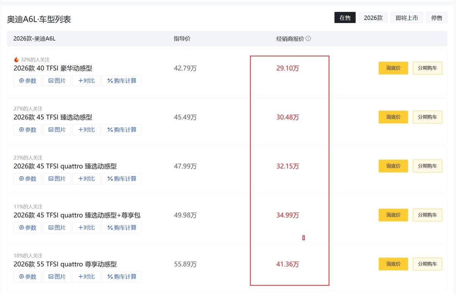This screenshot has height=295, width=456.
Task: Open 参数 for 55 TFSI quattro 尊享动感型
Action: pyautogui.click(x=28, y=276)
